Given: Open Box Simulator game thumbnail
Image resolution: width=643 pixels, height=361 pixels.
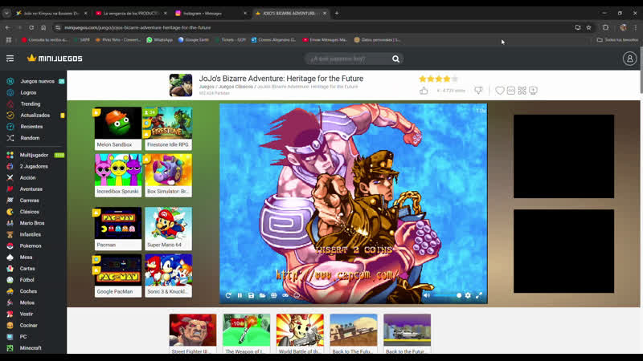Looking at the screenshot, I should coord(168,175).
